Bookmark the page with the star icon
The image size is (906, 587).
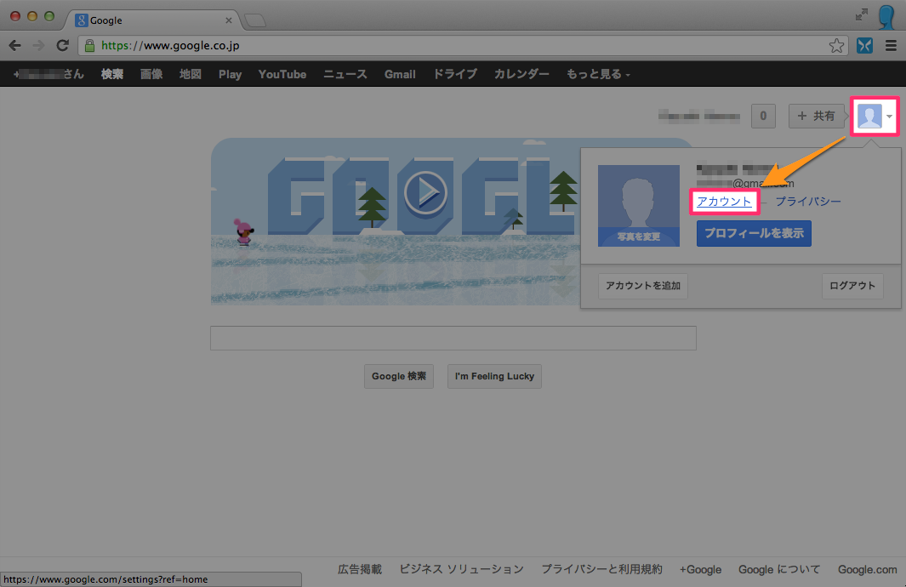pyautogui.click(x=836, y=46)
